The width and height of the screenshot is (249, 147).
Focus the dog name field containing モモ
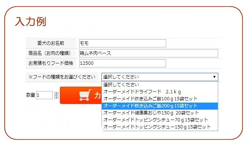pyautogui.click(x=123, y=43)
